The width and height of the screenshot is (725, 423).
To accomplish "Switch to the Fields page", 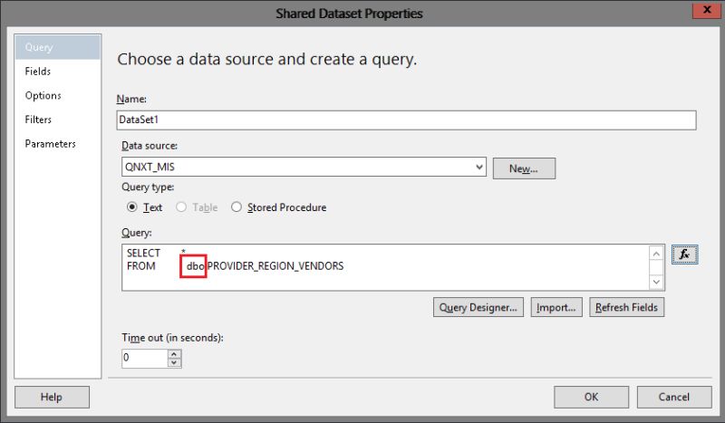I will click(57, 72).
